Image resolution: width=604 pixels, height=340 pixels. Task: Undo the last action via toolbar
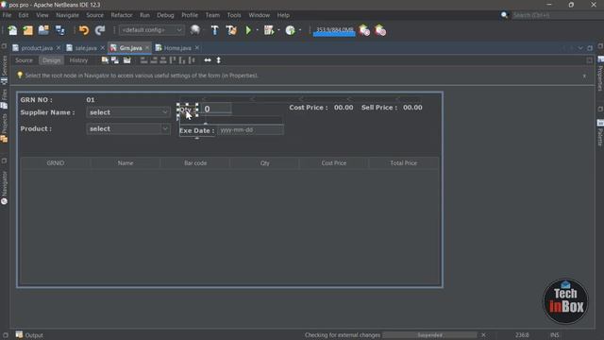click(x=84, y=30)
